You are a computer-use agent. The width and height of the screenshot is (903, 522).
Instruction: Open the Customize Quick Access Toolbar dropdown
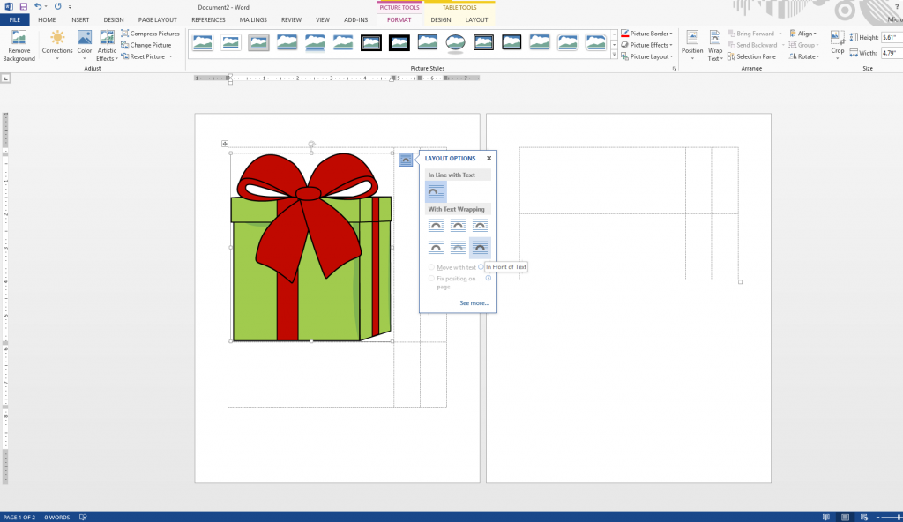(71, 7)
